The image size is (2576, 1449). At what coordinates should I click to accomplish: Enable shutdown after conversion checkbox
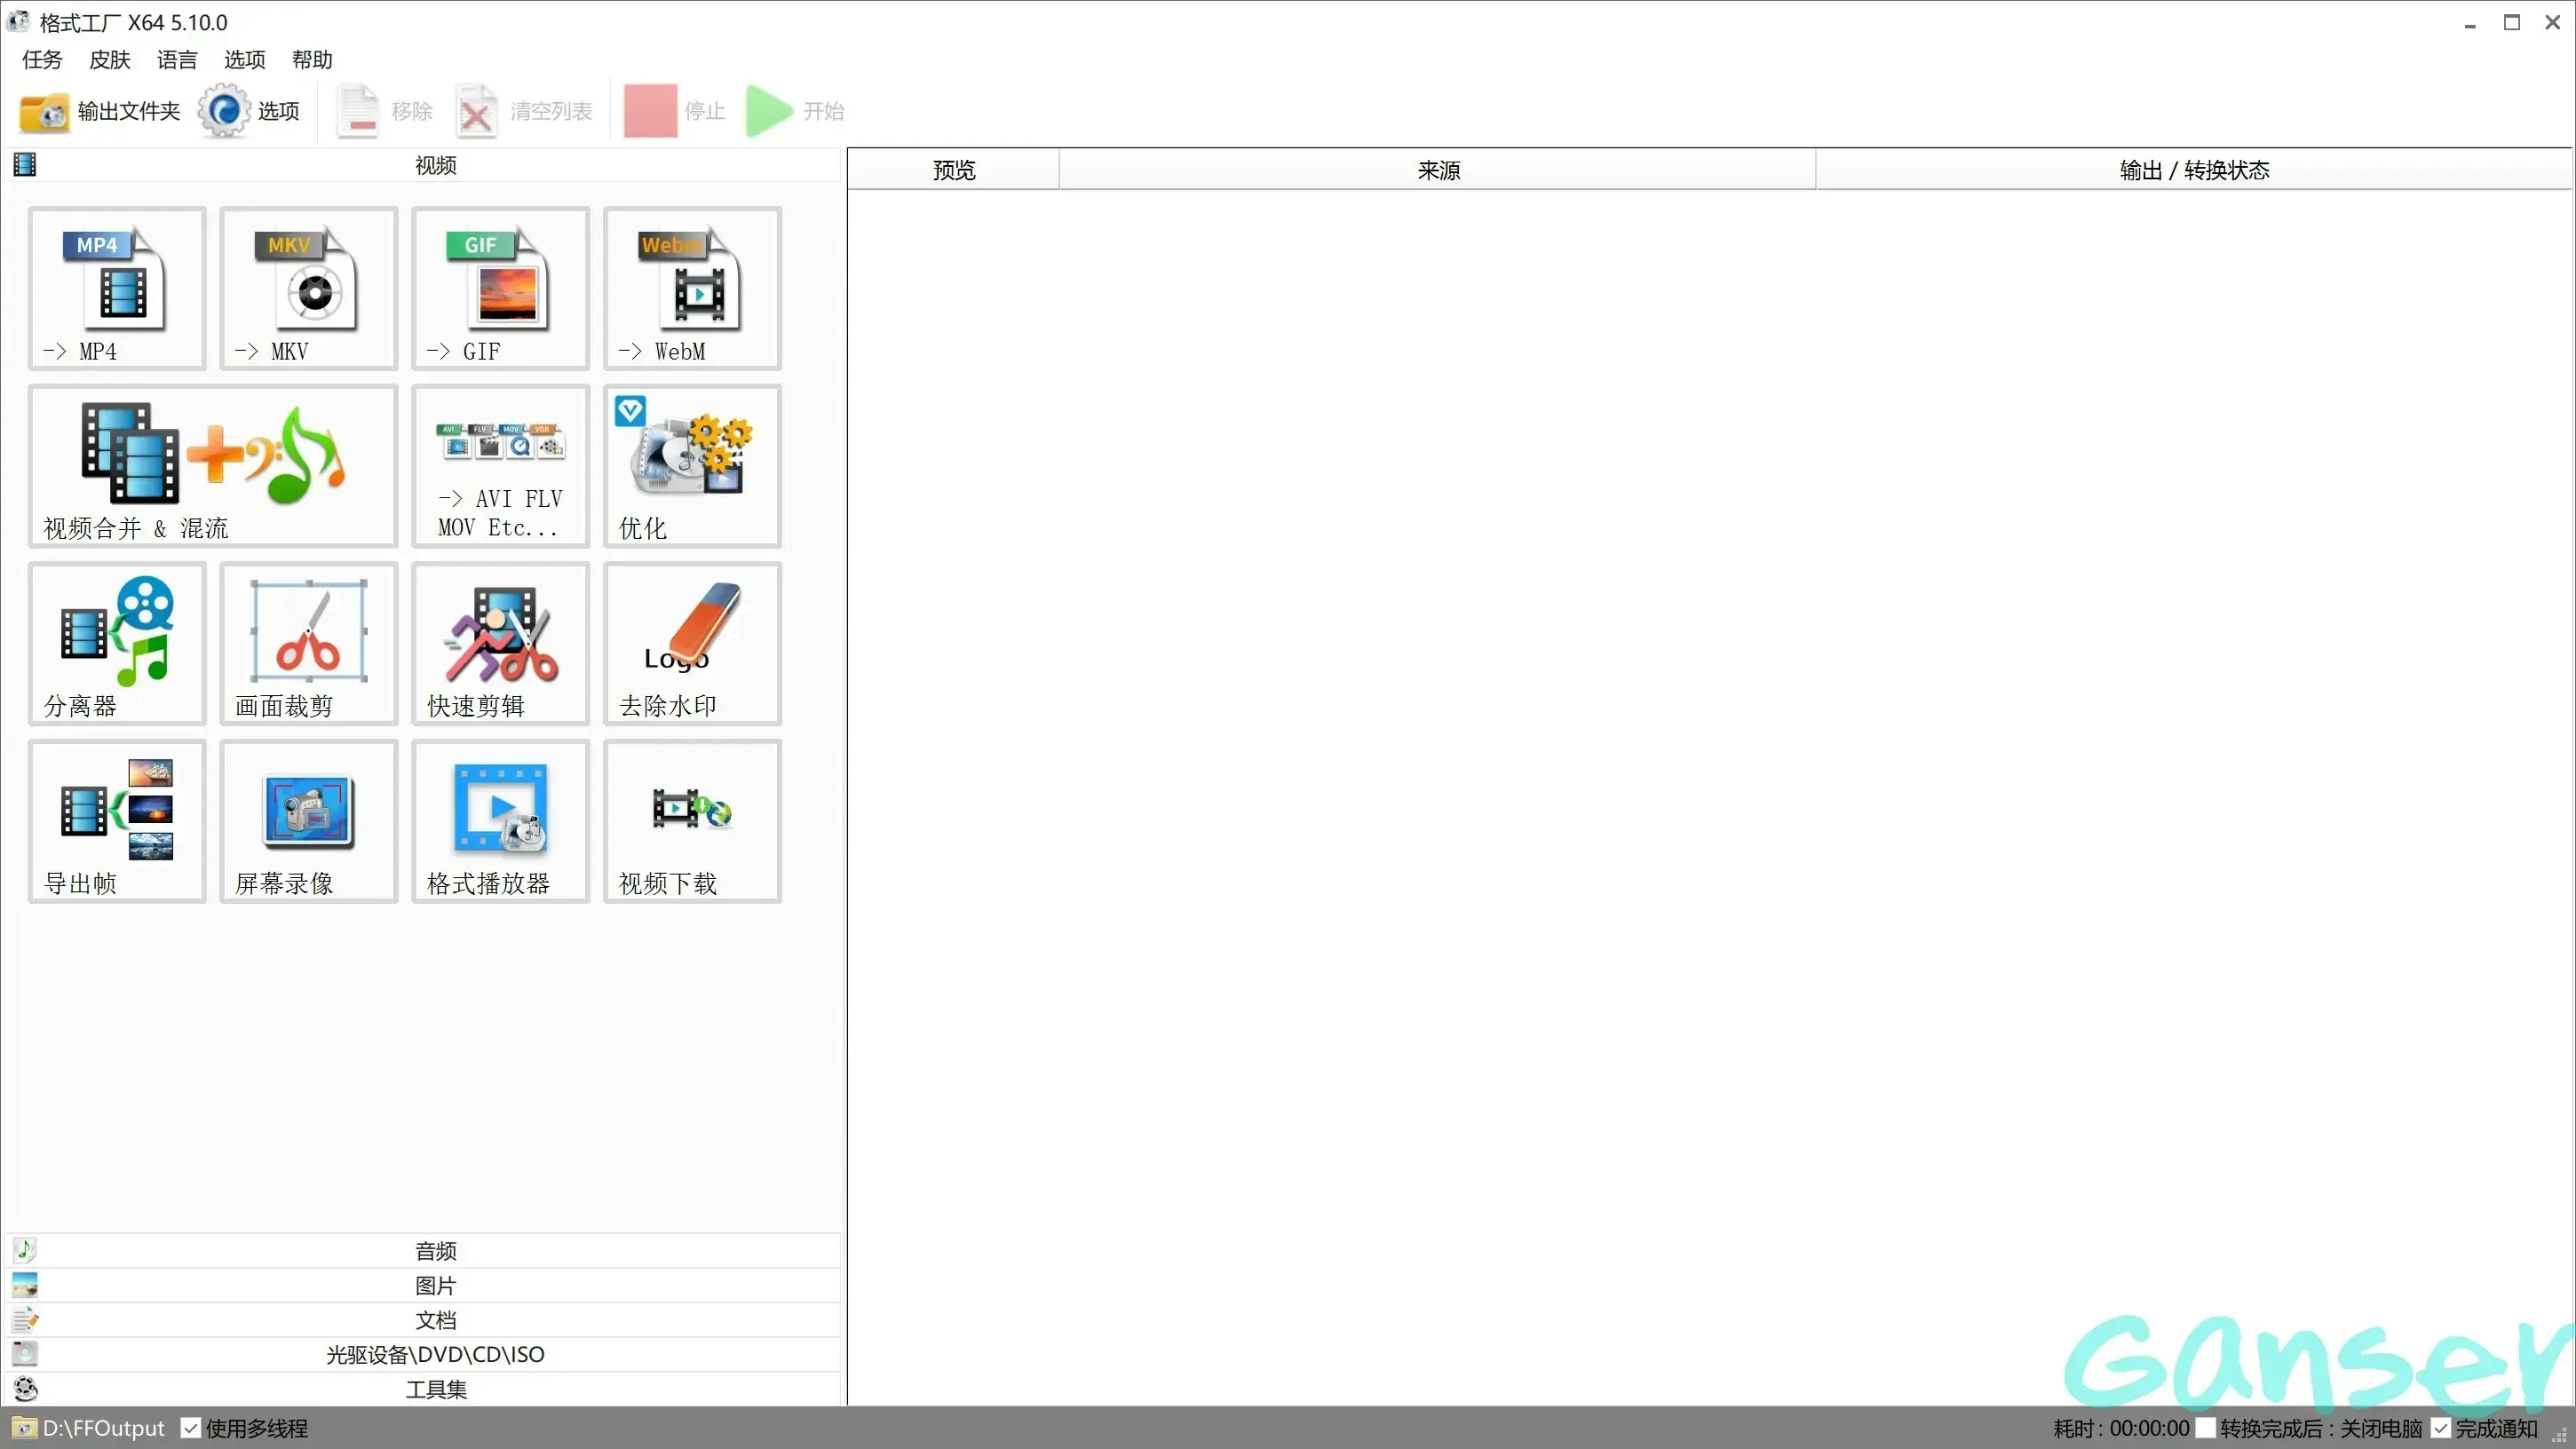(2205, 1428)
